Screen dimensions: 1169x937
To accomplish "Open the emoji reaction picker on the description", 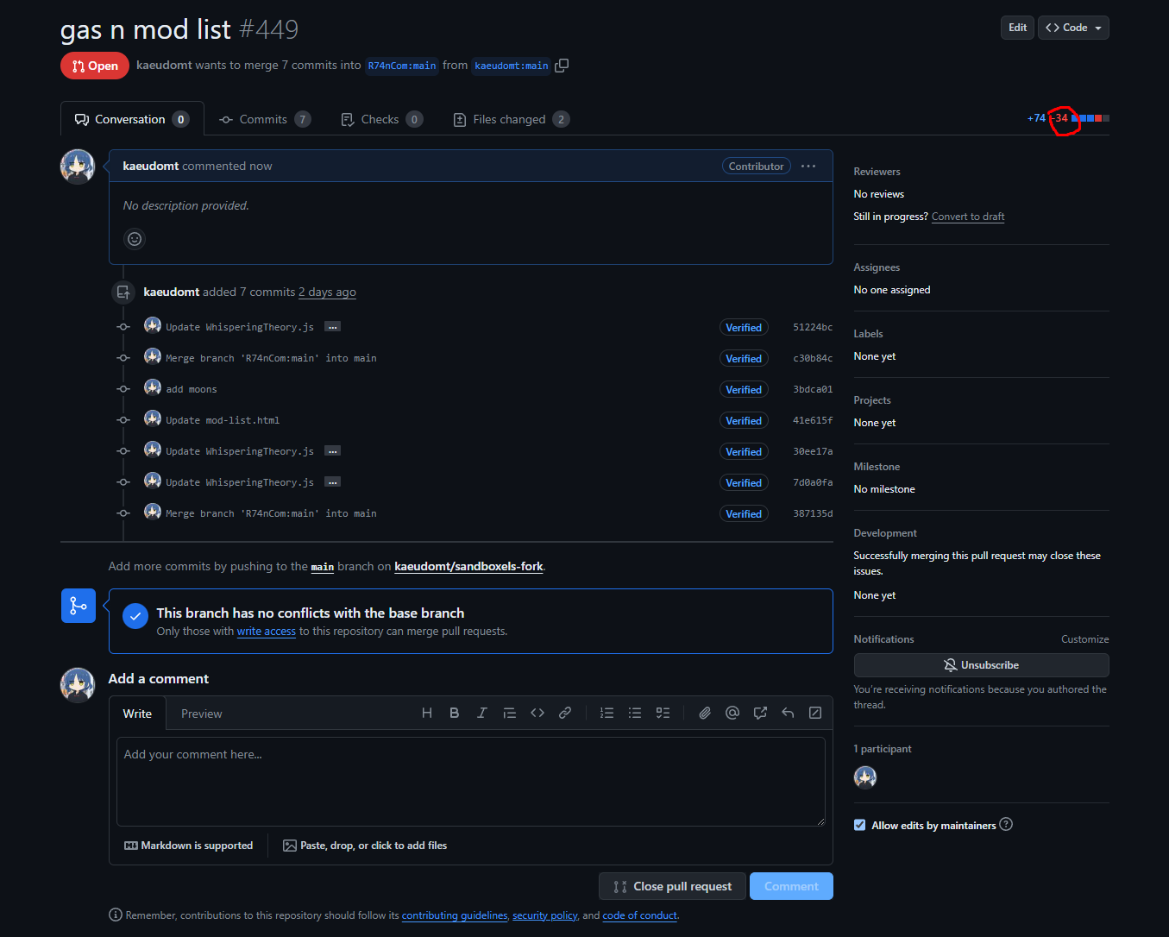I will (x=135, y=239).
